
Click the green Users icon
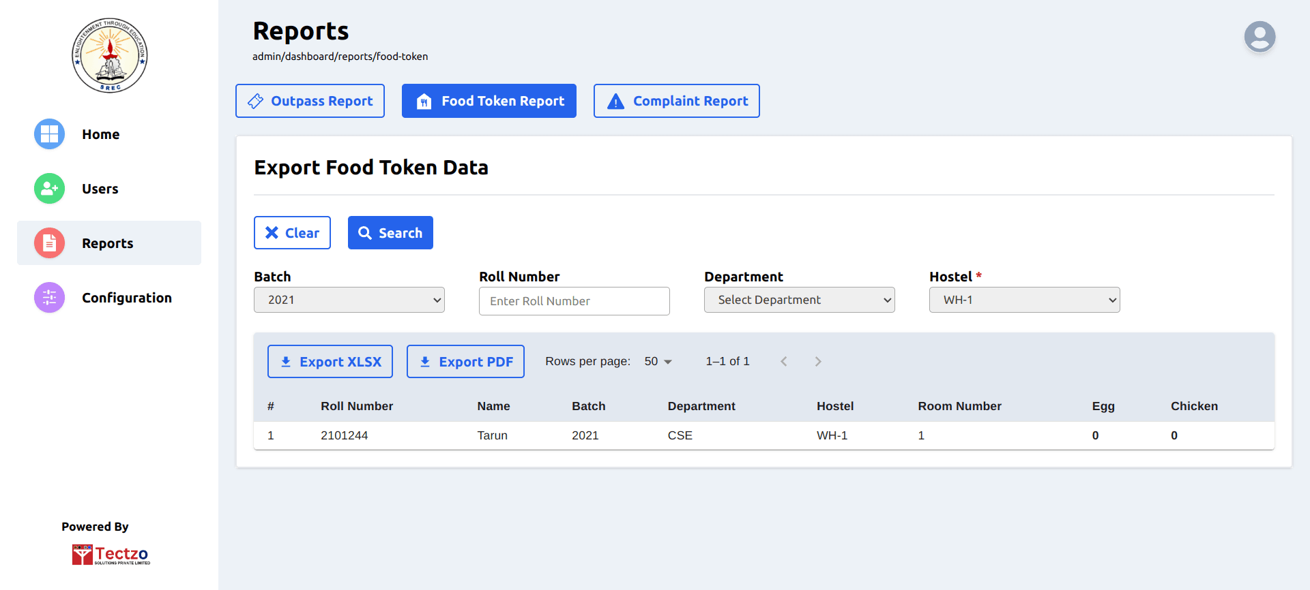coord(49,189)
